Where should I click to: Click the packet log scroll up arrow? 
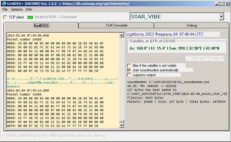click(x=121, y=35)
